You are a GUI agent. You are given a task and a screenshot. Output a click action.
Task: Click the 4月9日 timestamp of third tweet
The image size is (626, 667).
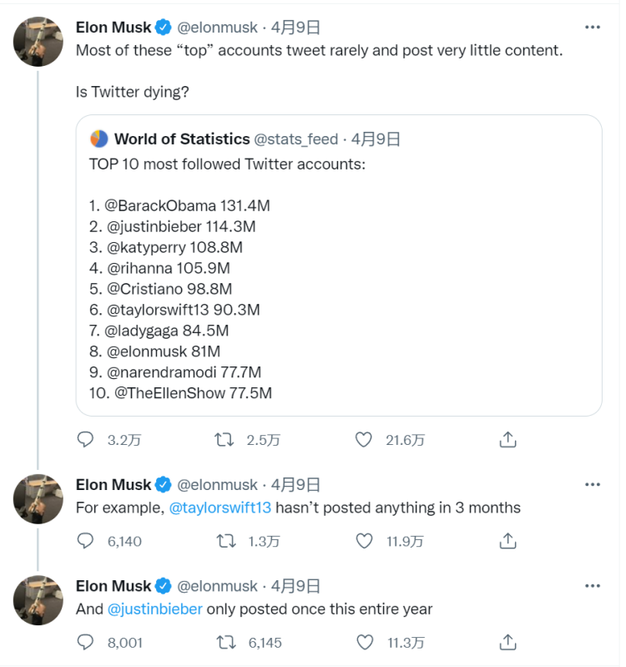295,585
